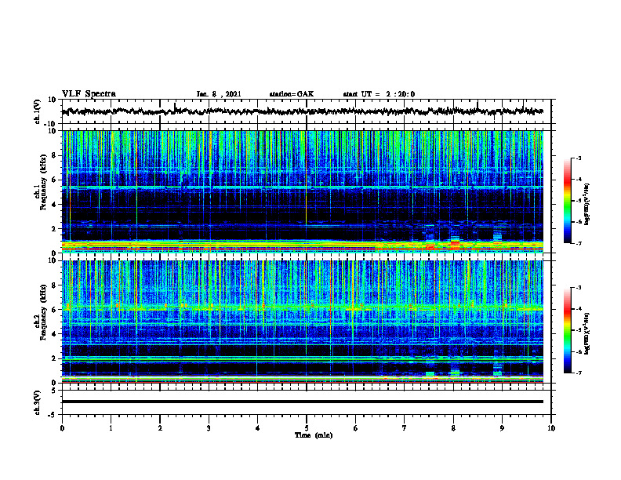Click the red low-frequency burst at minute 8 in ch.1
Viewport: 621px width, 480px height.
tap(455, 244)
